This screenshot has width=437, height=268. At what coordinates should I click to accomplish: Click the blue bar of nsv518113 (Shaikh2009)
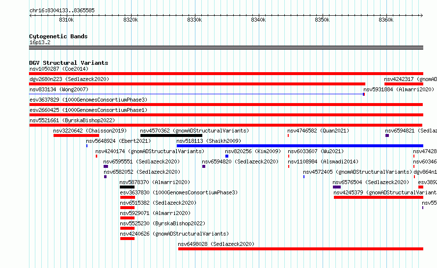[x=300, y=146]
